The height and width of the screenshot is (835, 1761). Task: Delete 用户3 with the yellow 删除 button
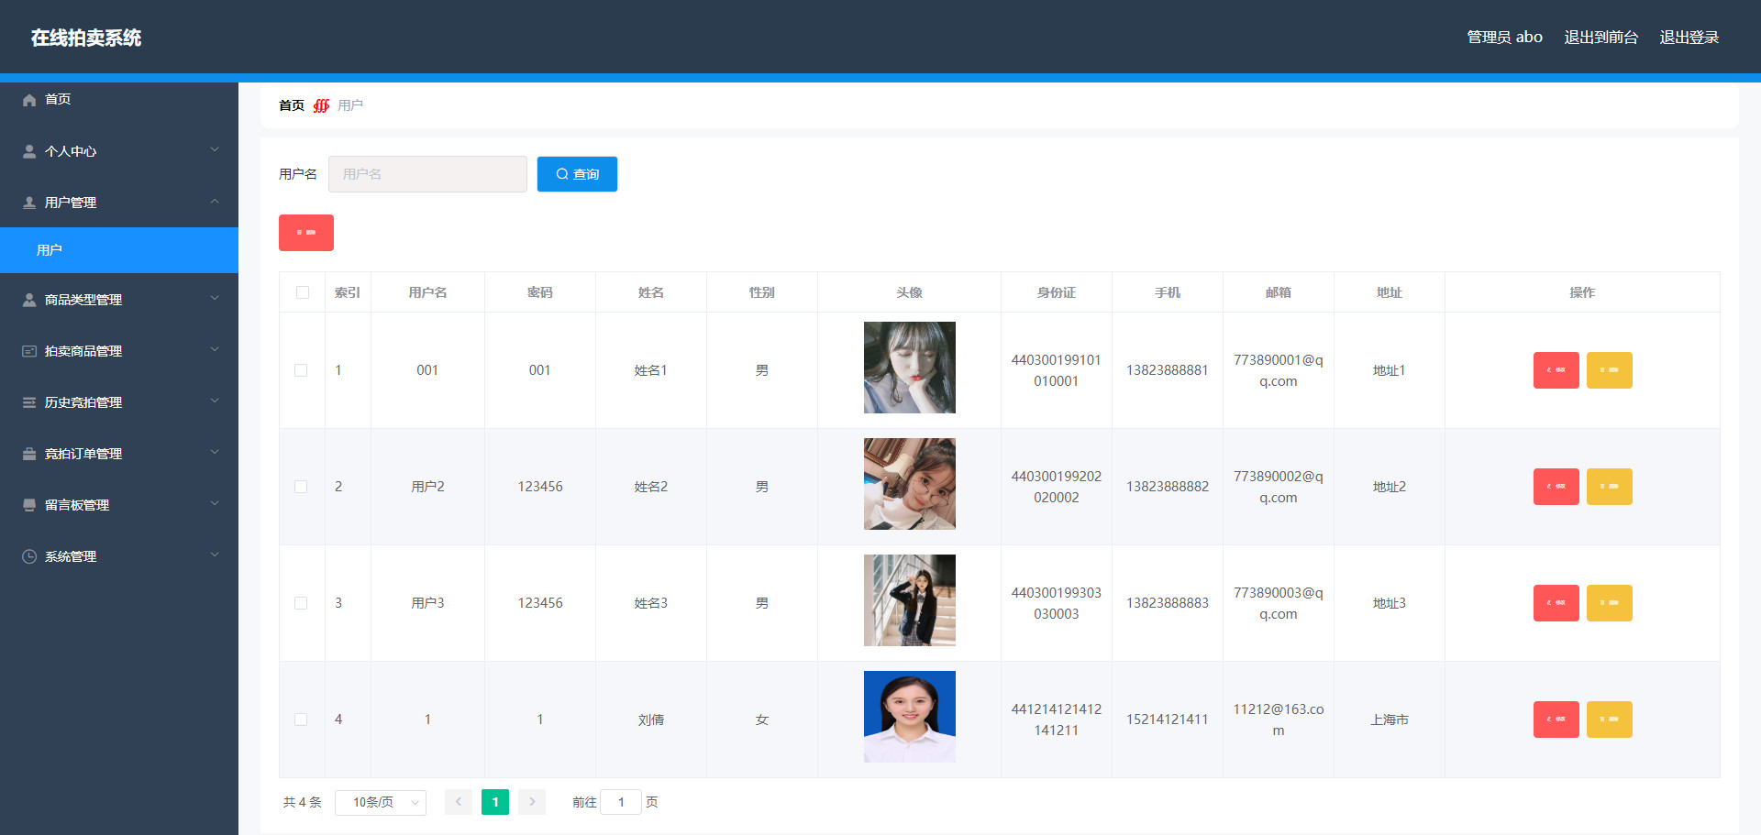tap(1610, 603)
